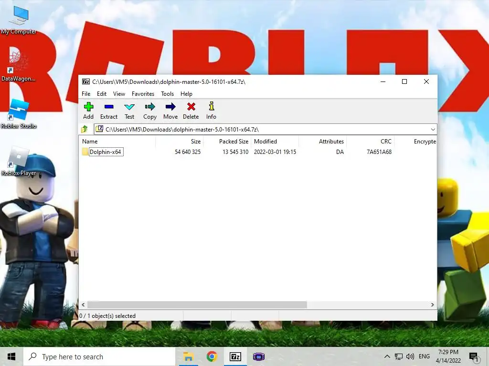Sort by the Name column header
Viewport: 489px width, 366px height.
point(117,141)
